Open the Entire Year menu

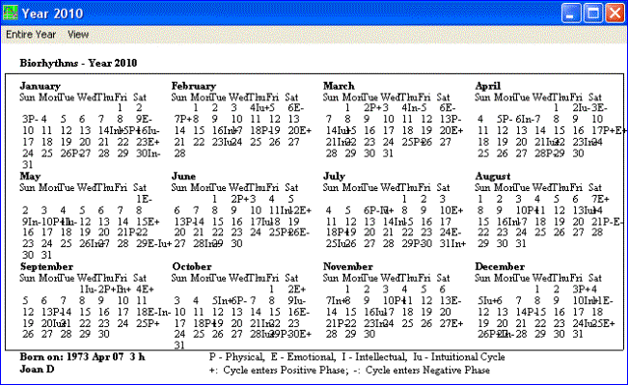(x=31, y=35)
